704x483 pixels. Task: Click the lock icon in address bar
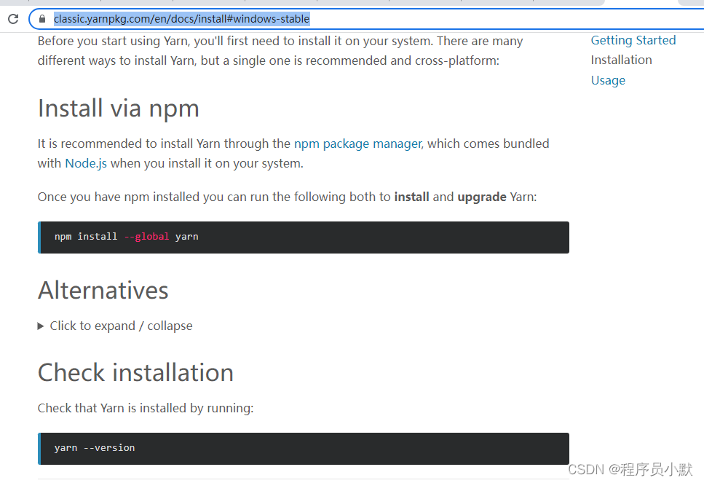pyautogui.click(x=42, y=19)
